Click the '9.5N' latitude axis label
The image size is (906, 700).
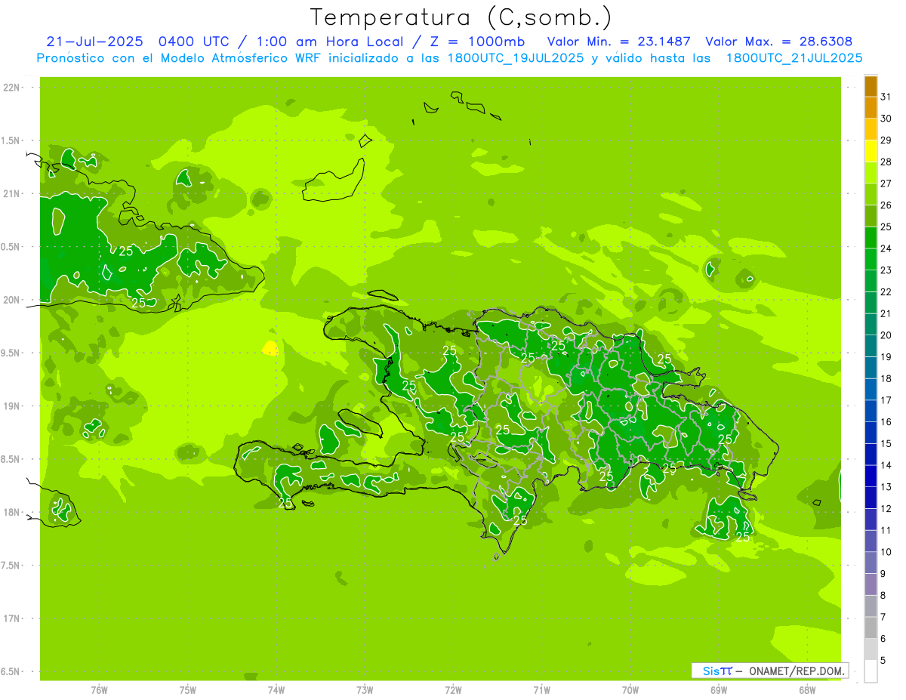[x=11, y=353]
